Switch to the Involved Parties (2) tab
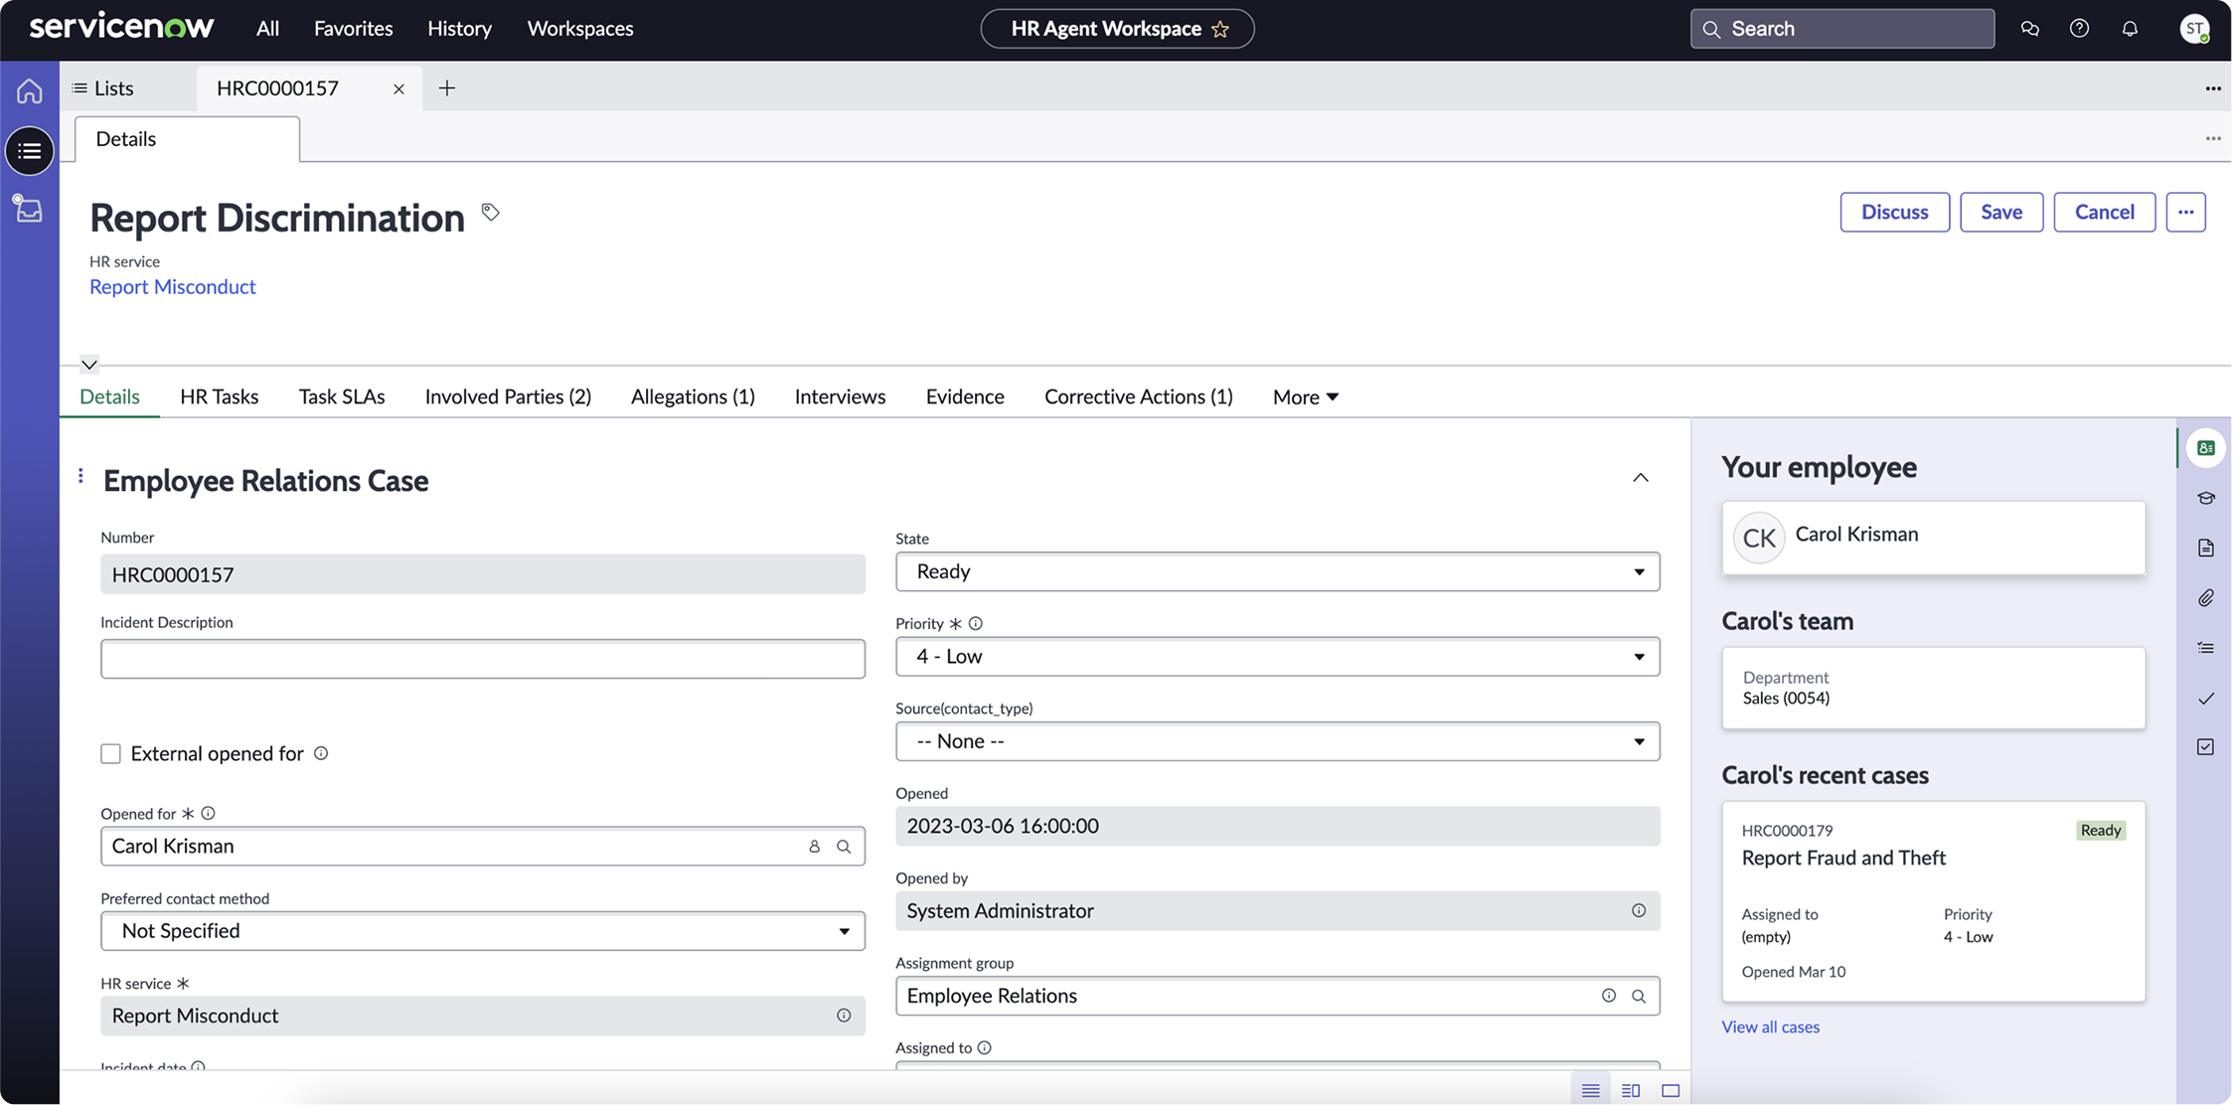The height and width of the screenshot is (1105, 2232). (508, 396)
